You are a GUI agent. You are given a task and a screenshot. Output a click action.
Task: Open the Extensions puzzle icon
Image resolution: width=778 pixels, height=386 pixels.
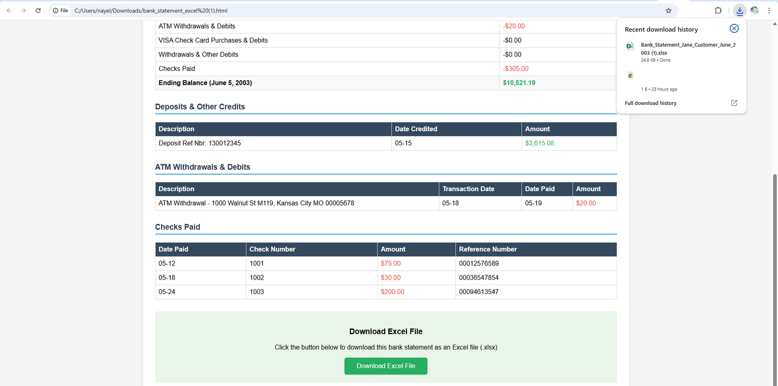coord(718,10)
